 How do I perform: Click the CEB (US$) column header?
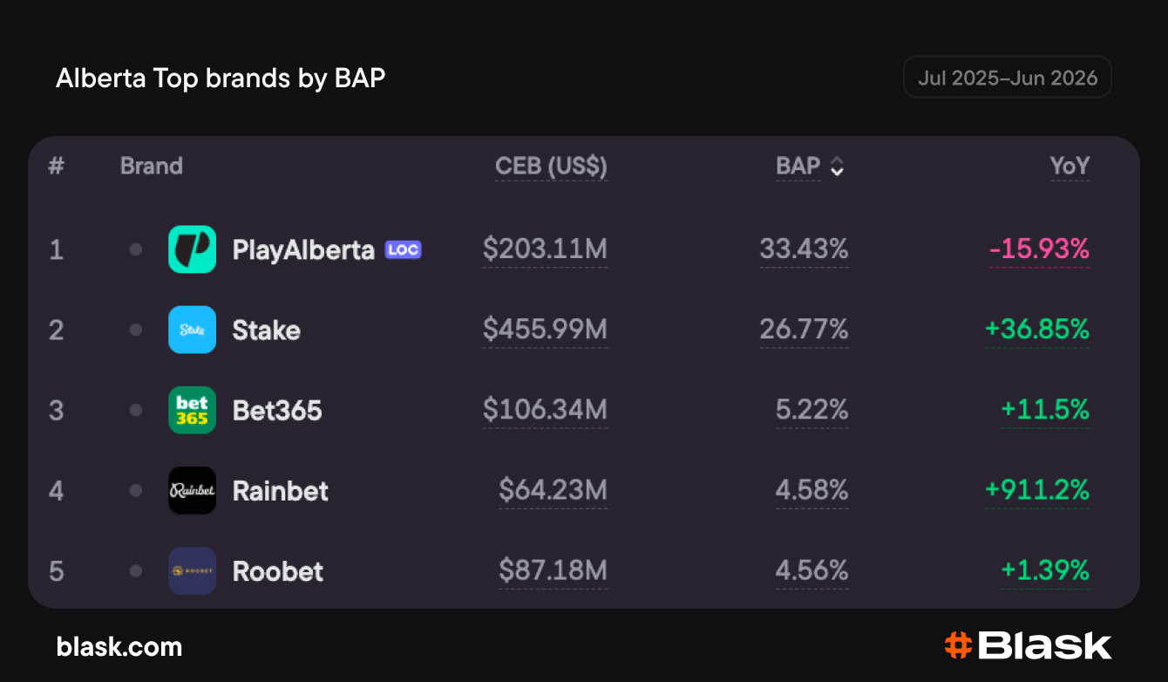(551, 166)
